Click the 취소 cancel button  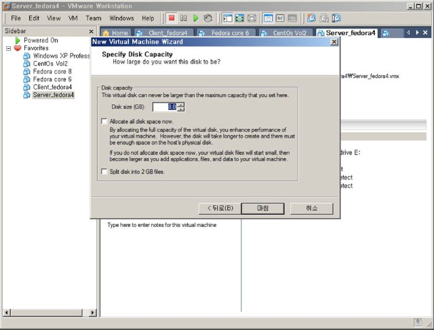click(312, 208)
